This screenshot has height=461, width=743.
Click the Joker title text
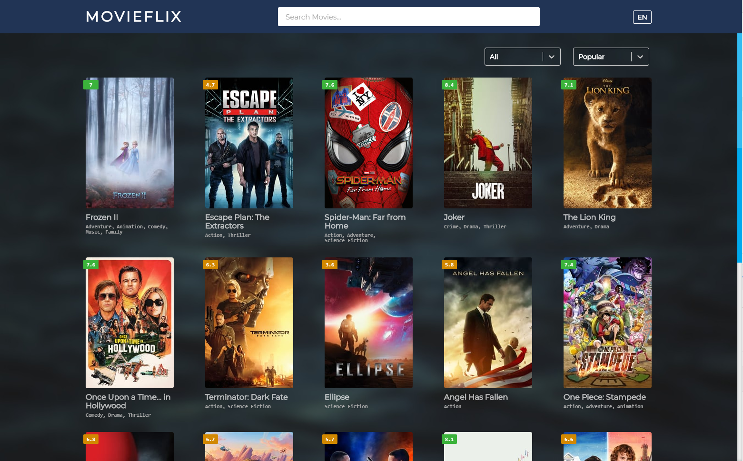pos(454,217)
